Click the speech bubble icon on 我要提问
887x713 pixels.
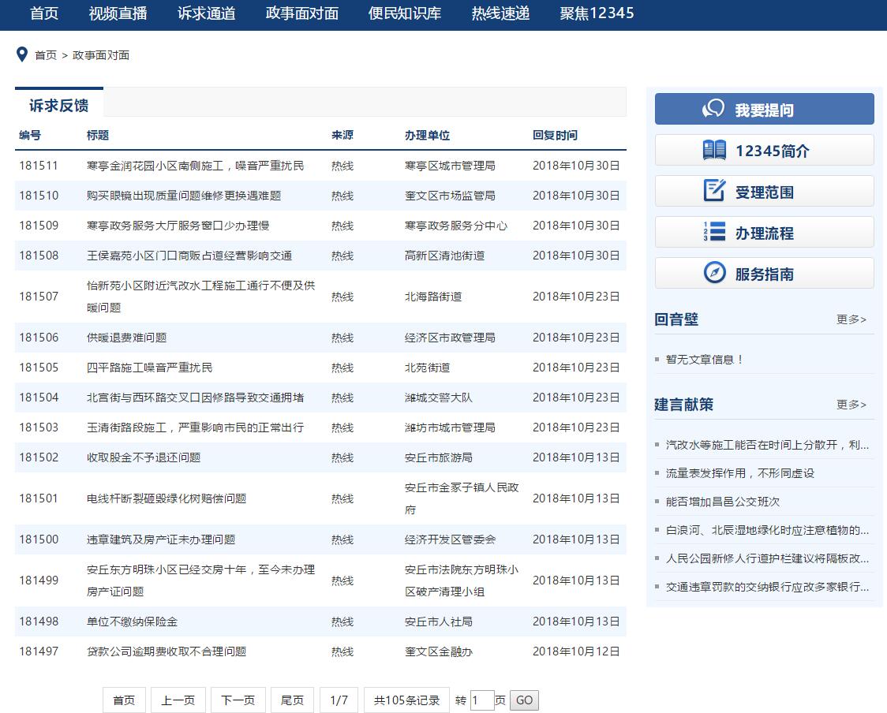[x=713, y=109]
